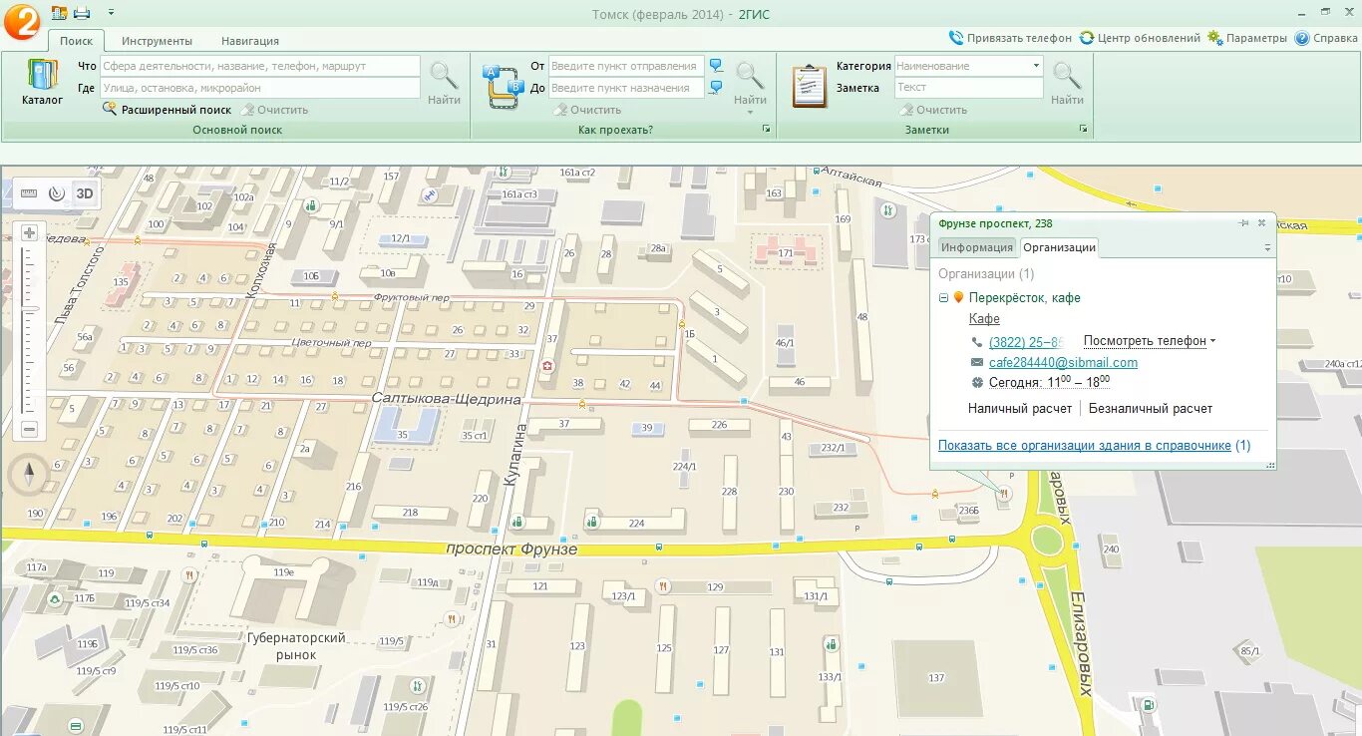Click the compass rotation control
The width and height of the screenshot is (1362, 736).
pyautogui.click(x=28, y=474)
